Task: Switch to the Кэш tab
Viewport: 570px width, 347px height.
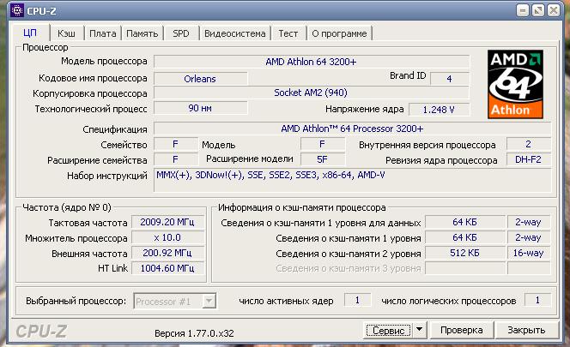Action: pyautogui.click(x=66, y=33)
